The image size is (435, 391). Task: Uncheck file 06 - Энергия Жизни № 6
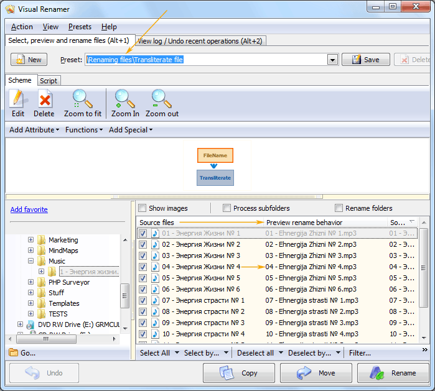click(x=143, y=289)
